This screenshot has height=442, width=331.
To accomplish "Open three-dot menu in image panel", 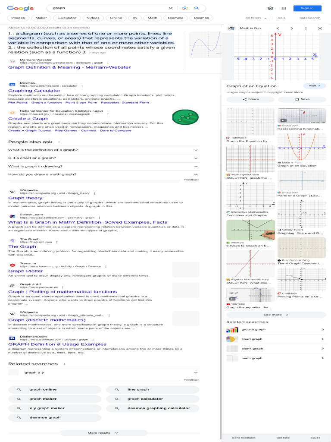I will [306, 28].
